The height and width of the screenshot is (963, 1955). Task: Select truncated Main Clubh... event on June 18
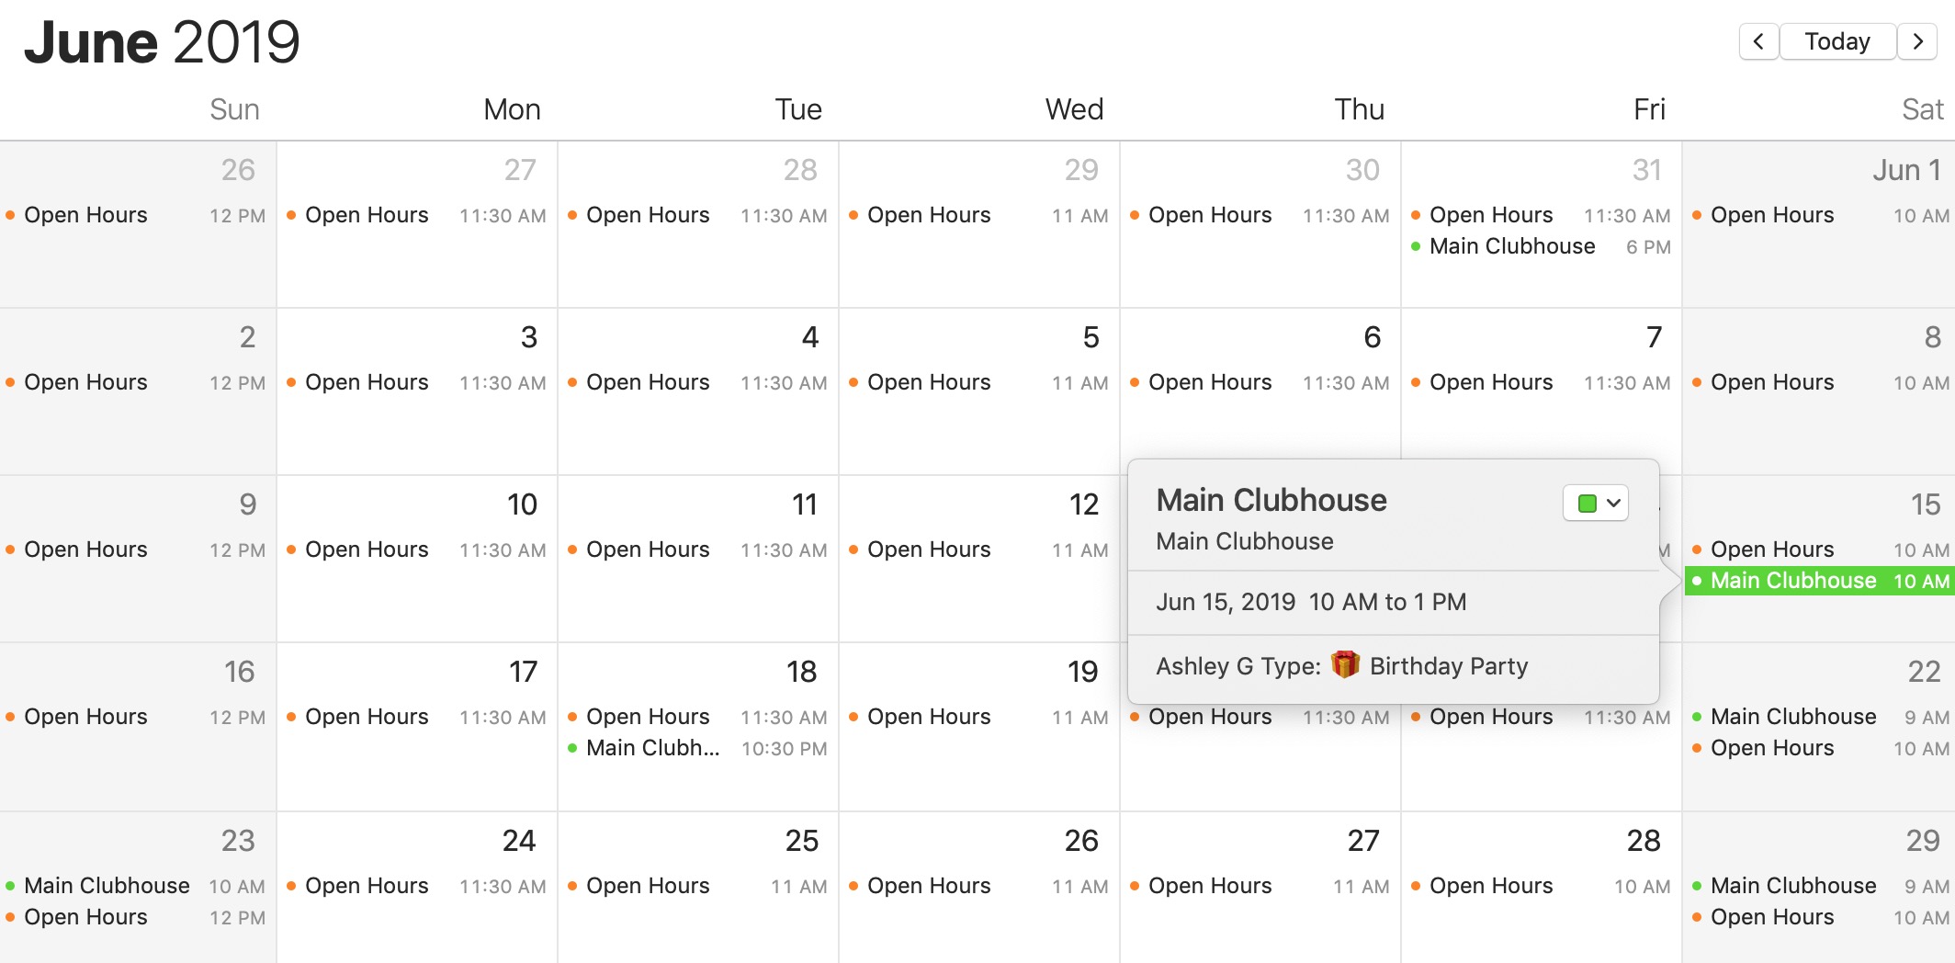click(x=652, y=748)
